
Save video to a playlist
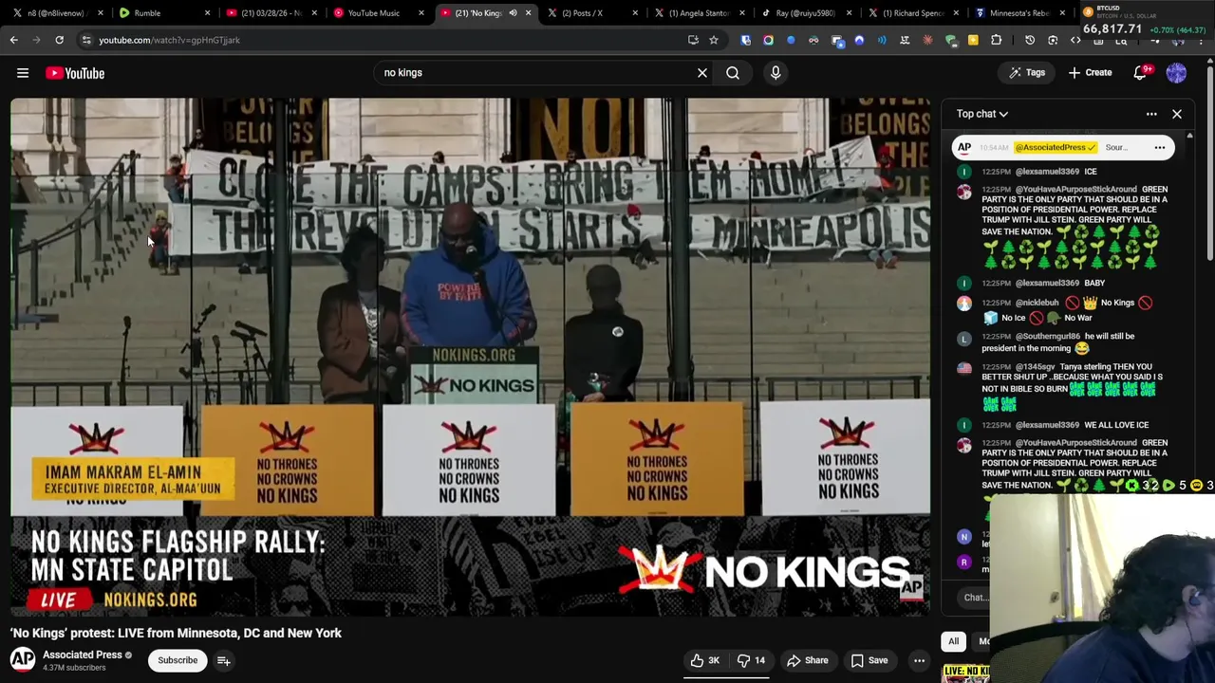point(869,660)
